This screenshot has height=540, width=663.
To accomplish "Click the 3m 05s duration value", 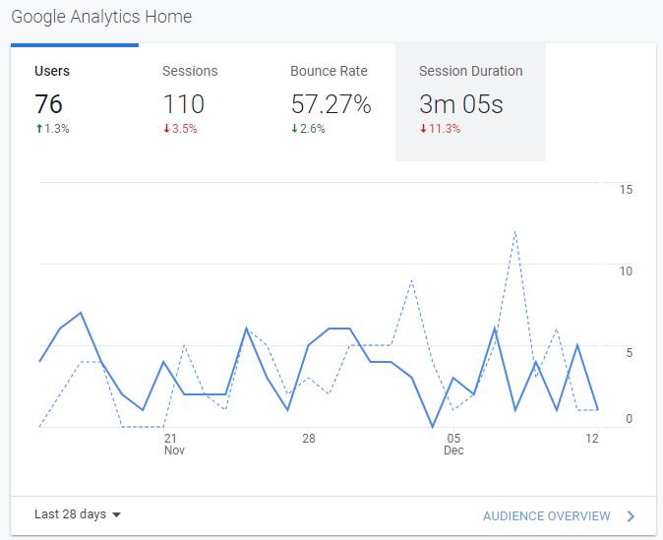I will tap(461, 104).
